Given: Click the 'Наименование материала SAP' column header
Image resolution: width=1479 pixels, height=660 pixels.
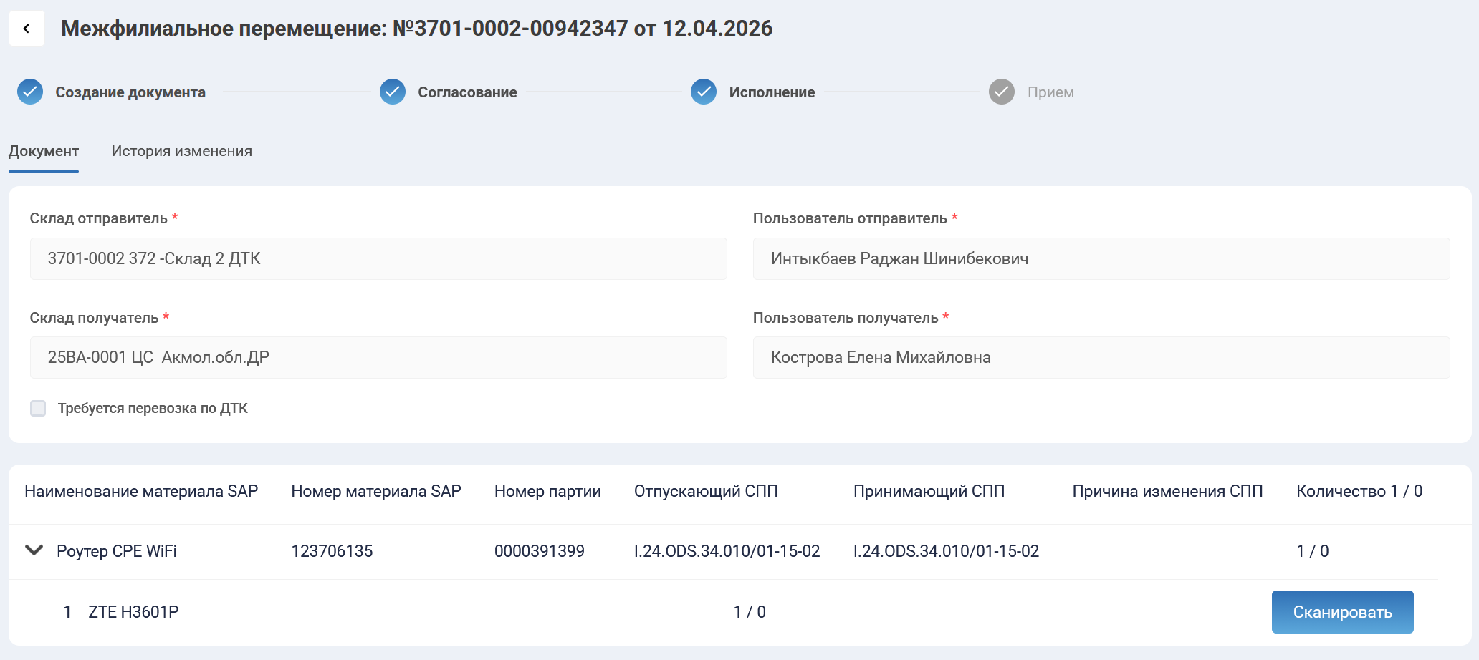Looking at the screenshot, I should (x=141, y=491).
